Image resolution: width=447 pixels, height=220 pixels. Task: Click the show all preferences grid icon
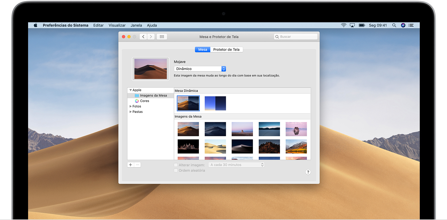tap(162, 37)
